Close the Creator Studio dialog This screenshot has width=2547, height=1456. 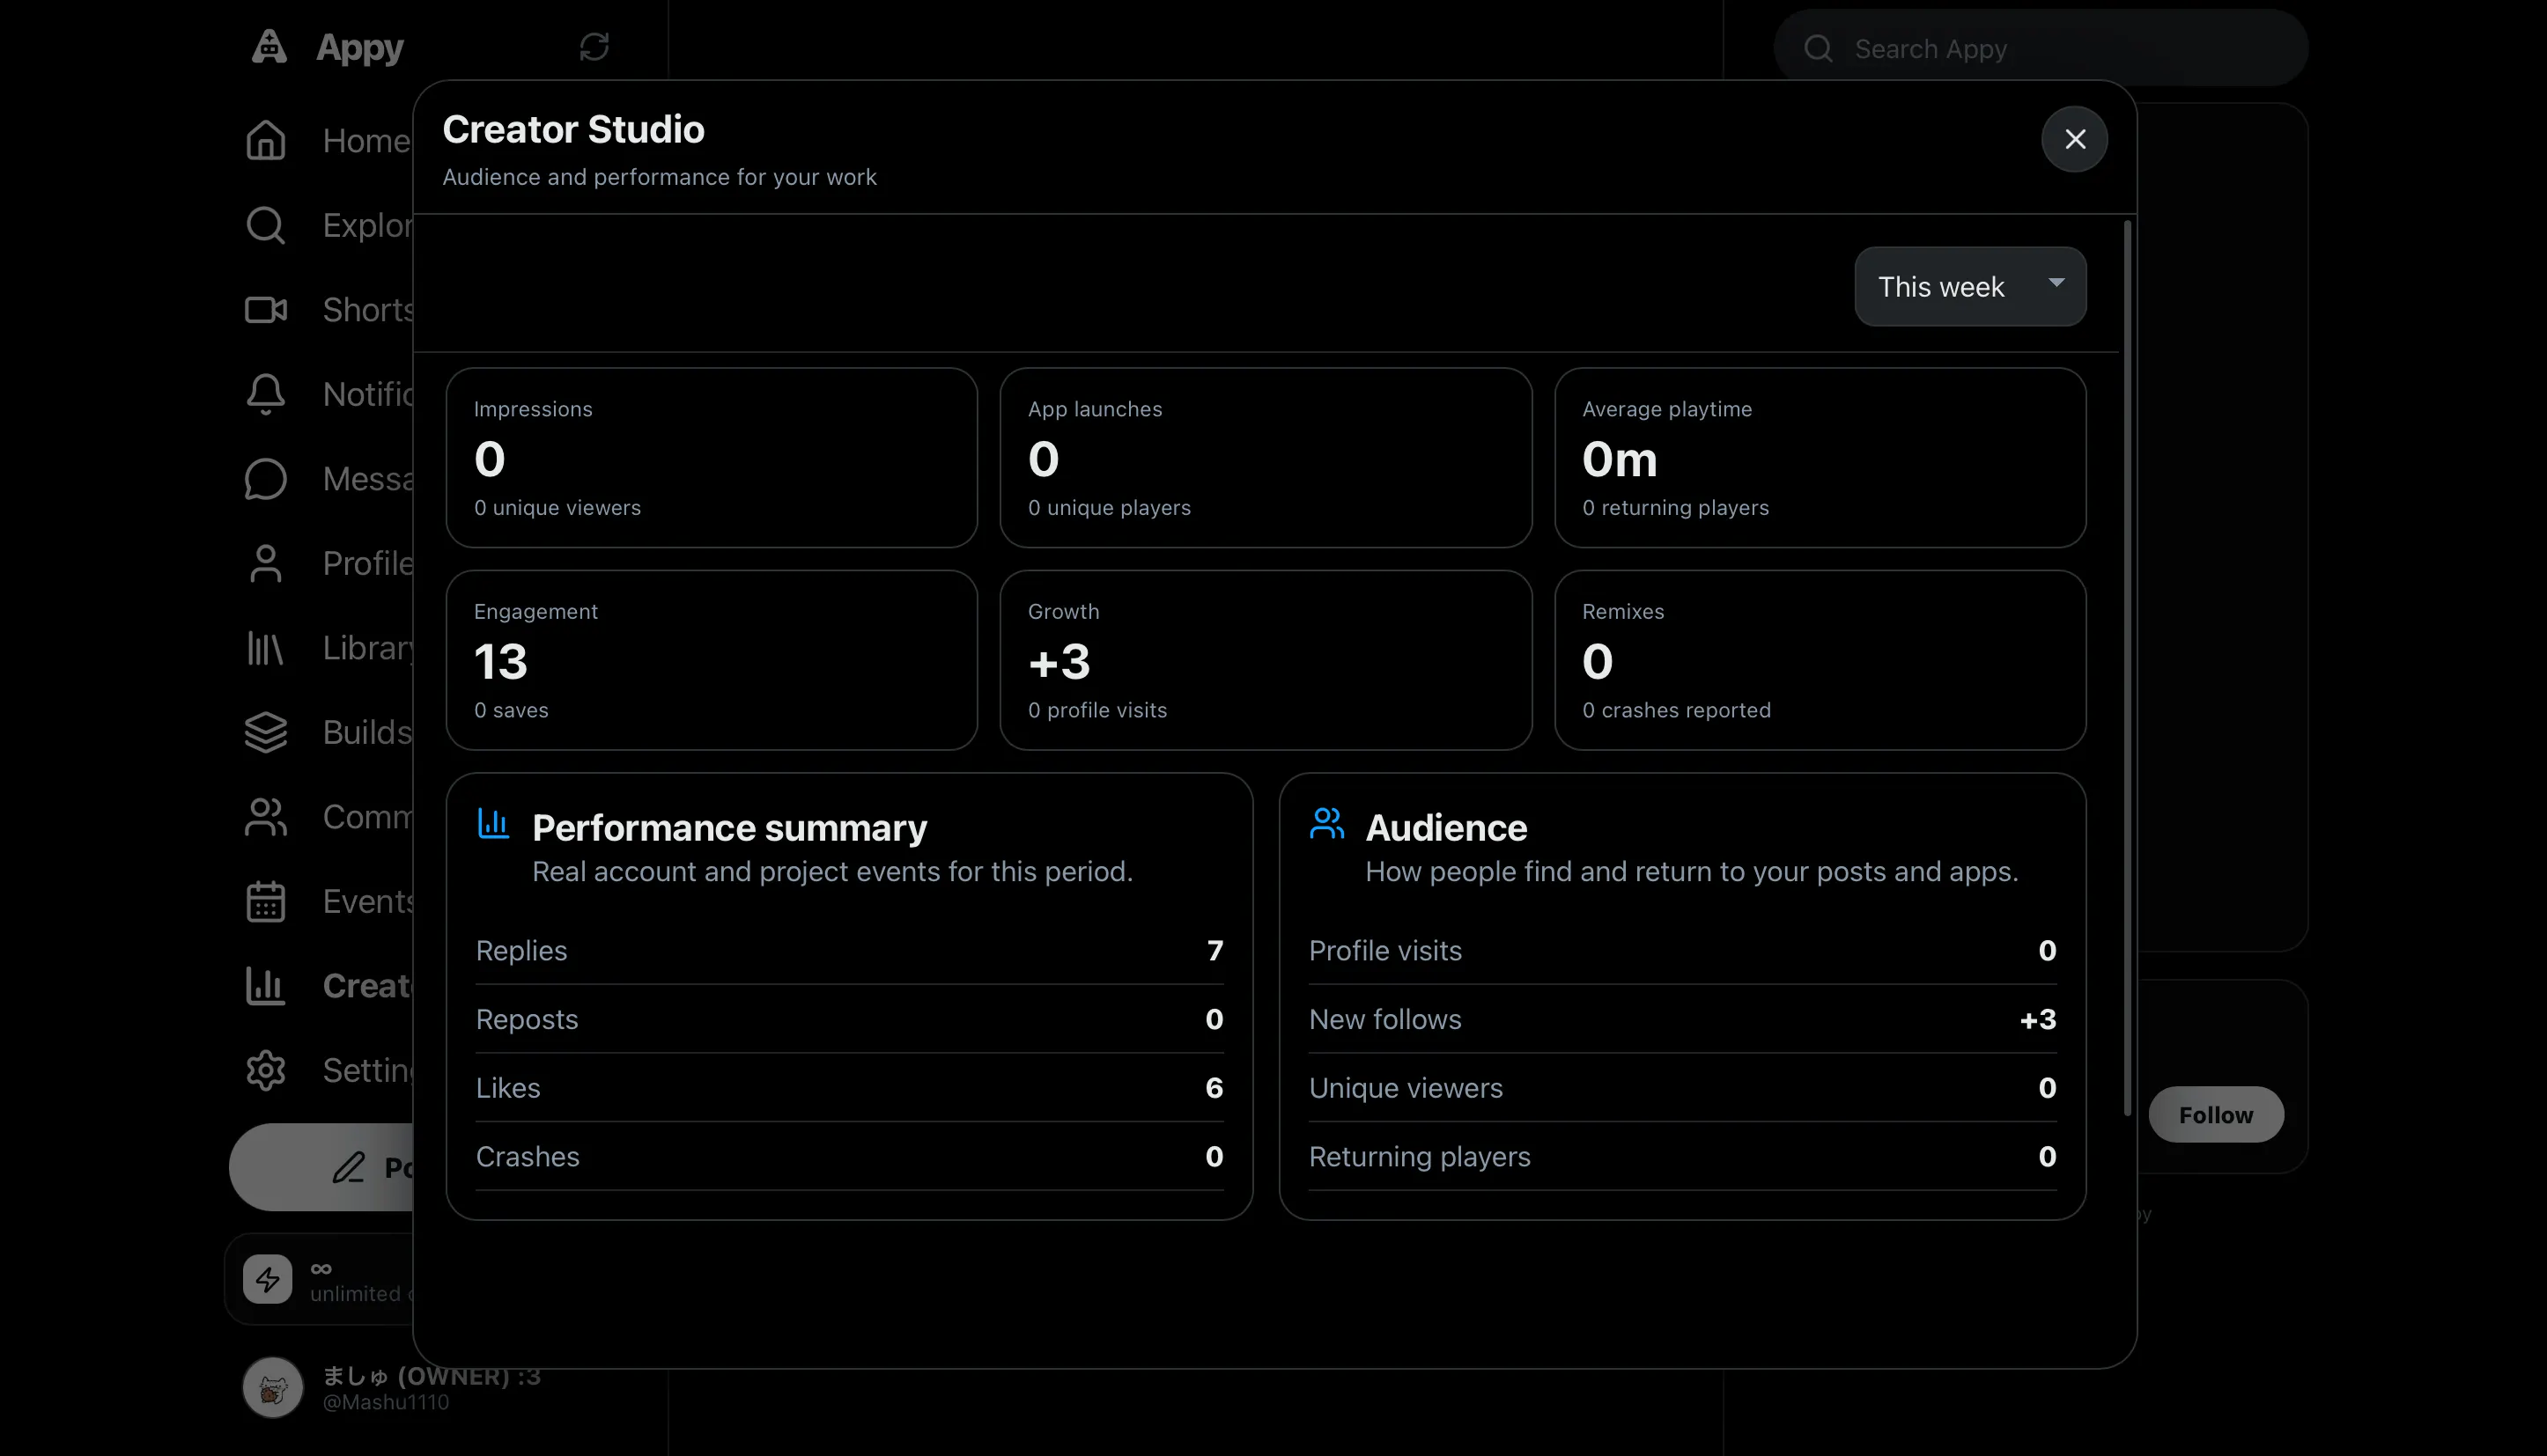pyautogui.click(x=2075, y=139)
